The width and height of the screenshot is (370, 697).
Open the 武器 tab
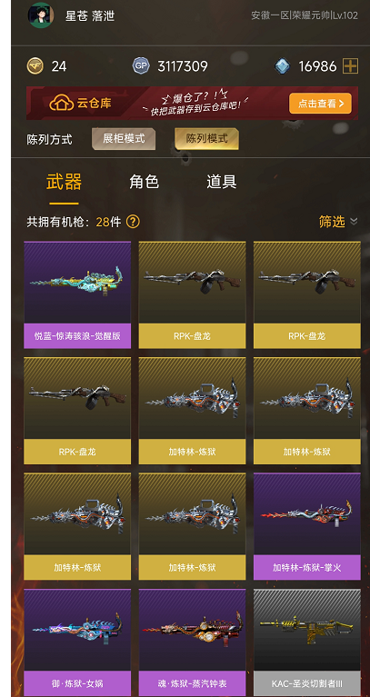click(x=64, y=182)
